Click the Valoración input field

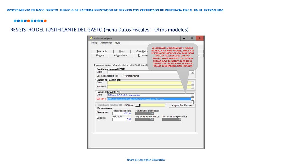click(x=121, y=119)
